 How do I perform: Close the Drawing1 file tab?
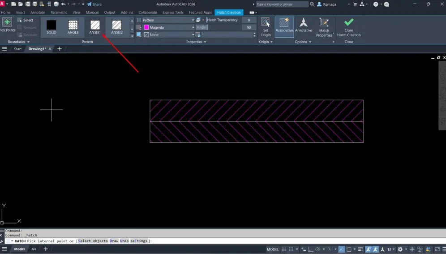click(50, 49)
